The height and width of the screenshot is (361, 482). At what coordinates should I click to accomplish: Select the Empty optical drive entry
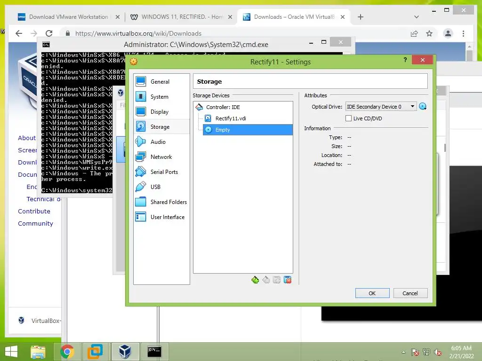[248, 130]
